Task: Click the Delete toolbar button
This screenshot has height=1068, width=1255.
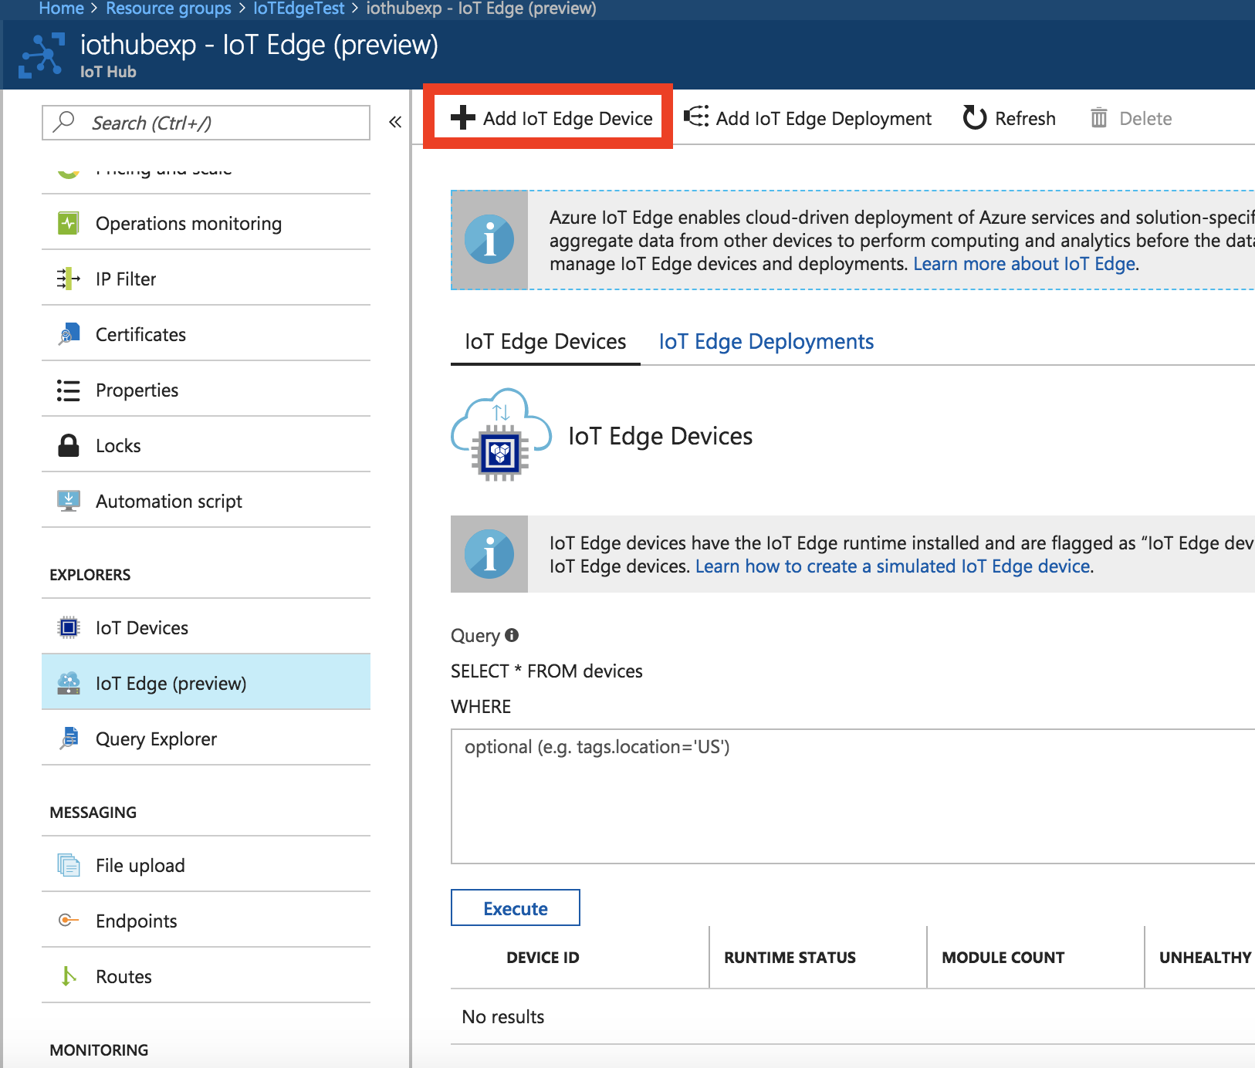Action: pos(1131,118)
